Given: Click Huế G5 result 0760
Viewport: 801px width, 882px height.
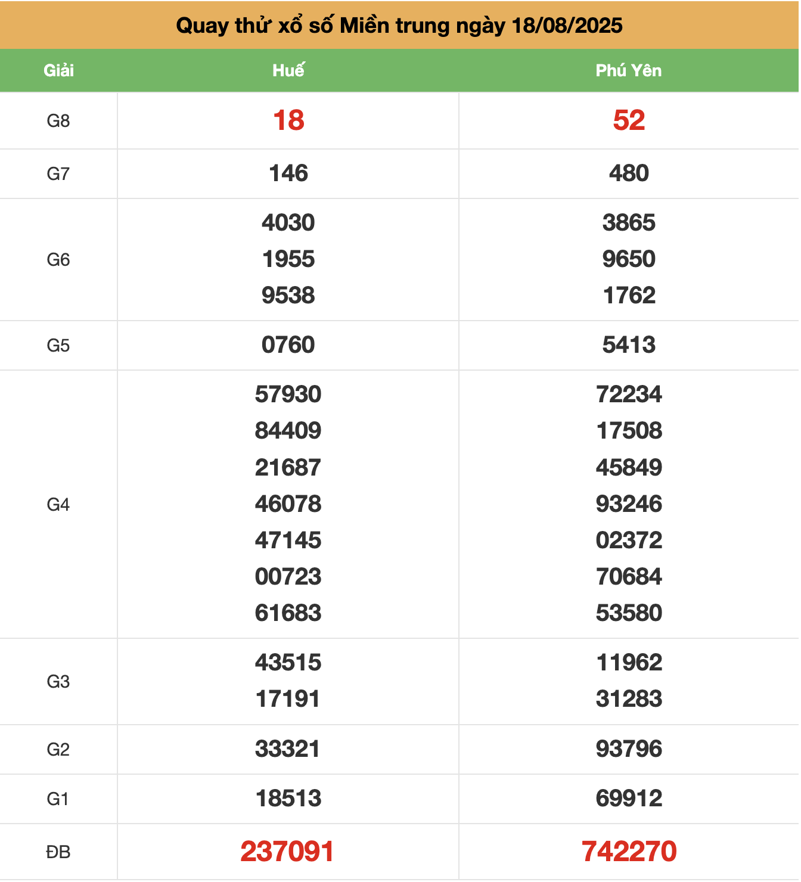Looking at the screenshot, I should (288, 345).
